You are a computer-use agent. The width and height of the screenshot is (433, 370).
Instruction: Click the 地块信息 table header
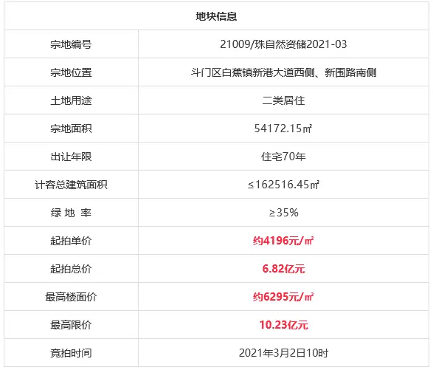216,16
